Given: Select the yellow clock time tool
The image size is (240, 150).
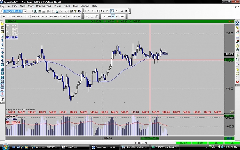Looking at the screenshot, I should coord(237,46).
